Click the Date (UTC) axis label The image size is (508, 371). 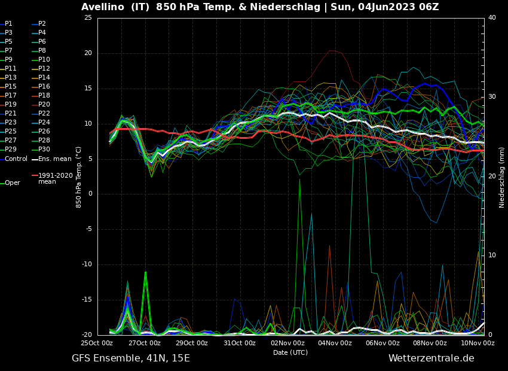point(290,353)
